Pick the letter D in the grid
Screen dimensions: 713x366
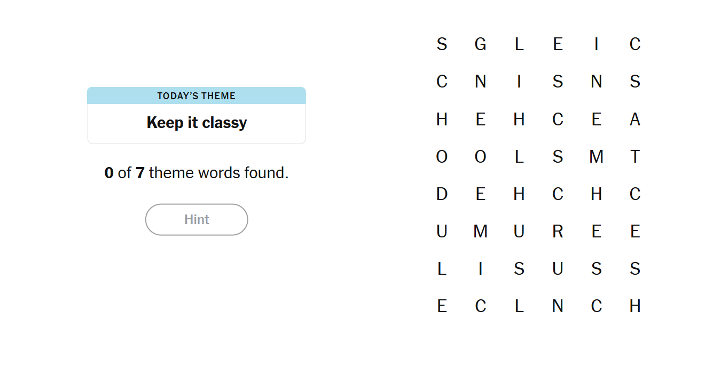(x=442, y=194)
